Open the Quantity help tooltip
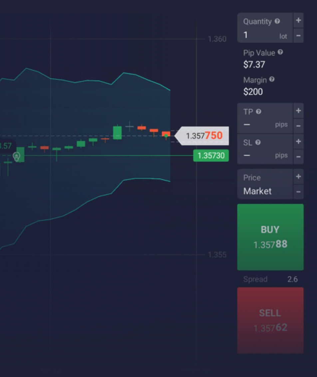This screenshot has height=377, width=317. coord(277,21)
